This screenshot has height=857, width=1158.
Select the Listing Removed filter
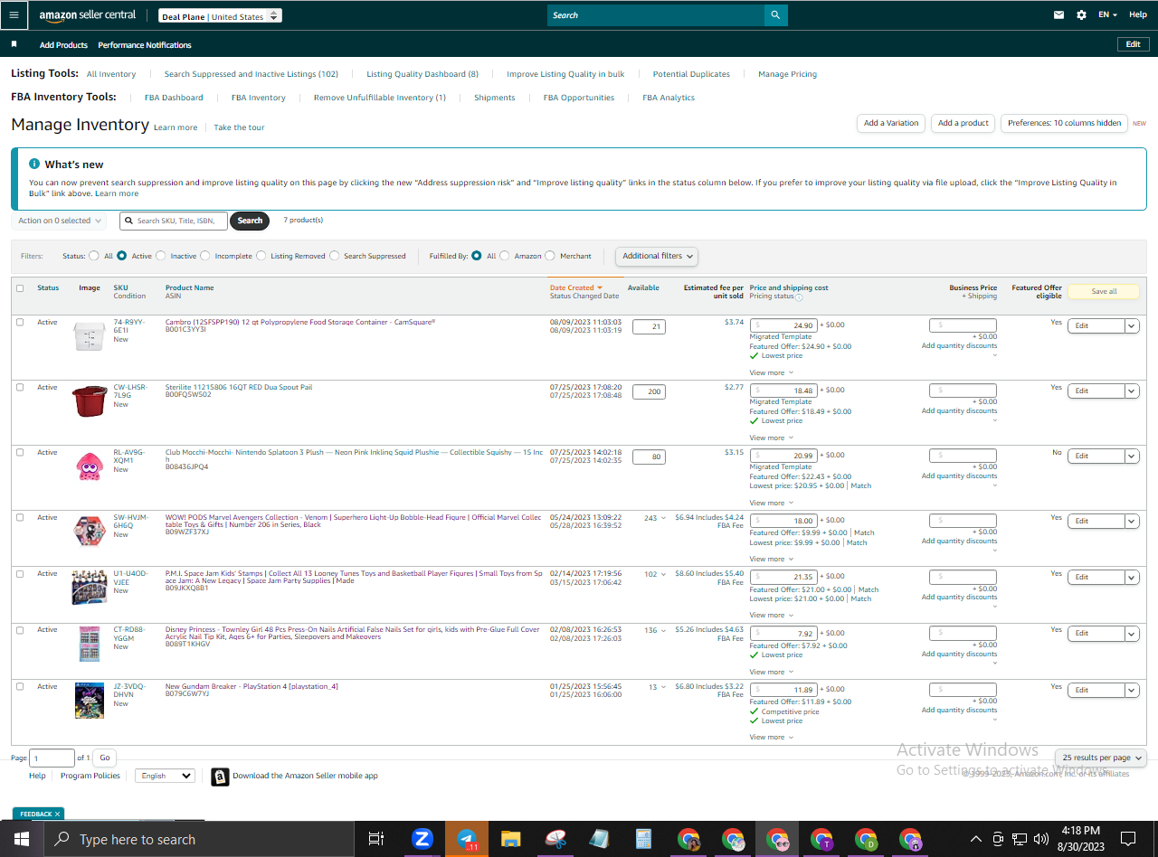(261, 256)
